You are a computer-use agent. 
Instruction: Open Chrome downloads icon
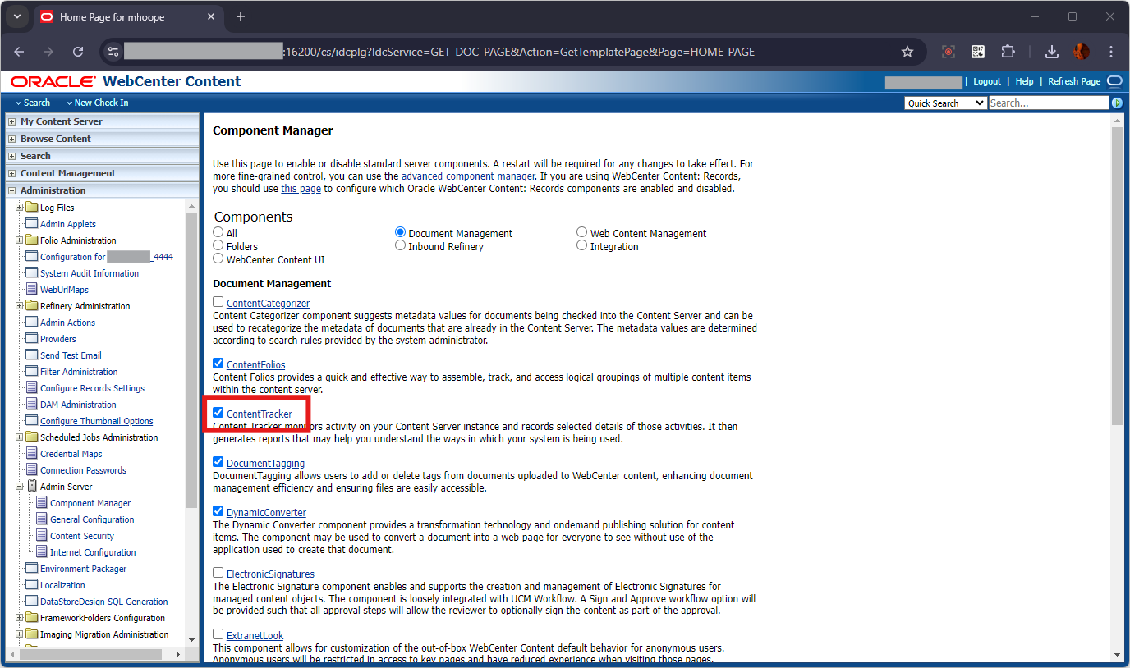click(x=1051, y=52)
